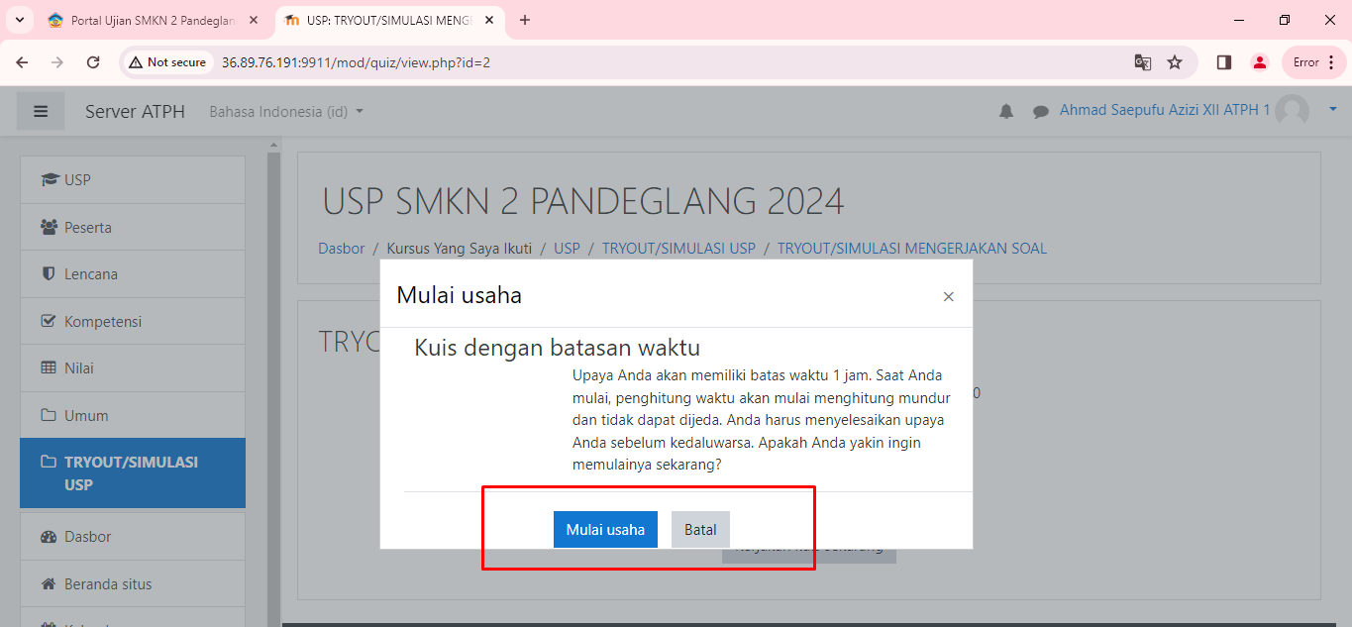Click the Batal button
The image size is (1352, 627).
pos(700,530)
